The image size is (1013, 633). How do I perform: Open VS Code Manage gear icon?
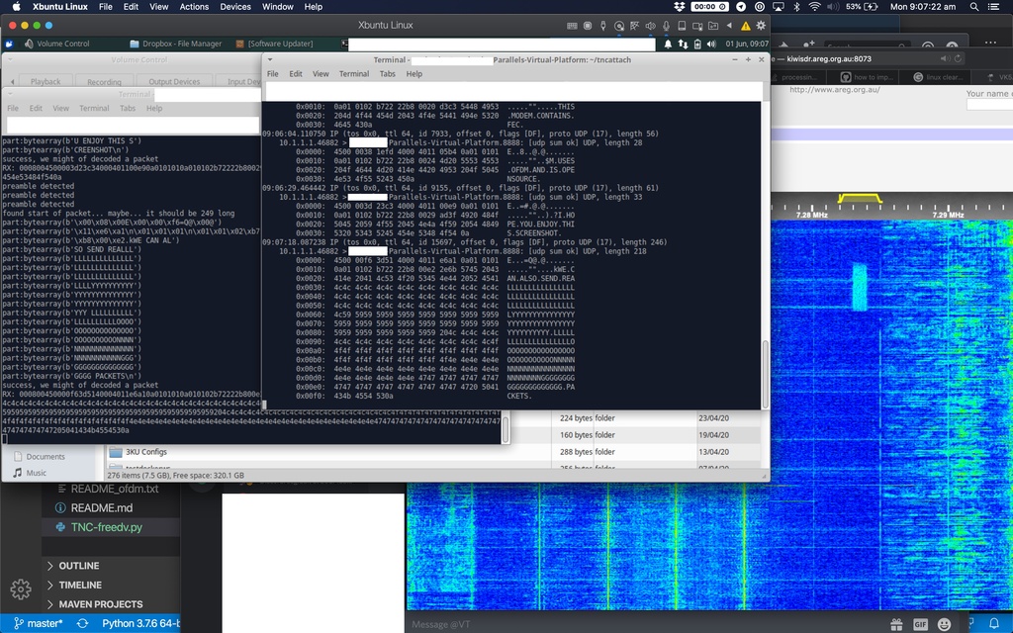click(x=21, y=589)
